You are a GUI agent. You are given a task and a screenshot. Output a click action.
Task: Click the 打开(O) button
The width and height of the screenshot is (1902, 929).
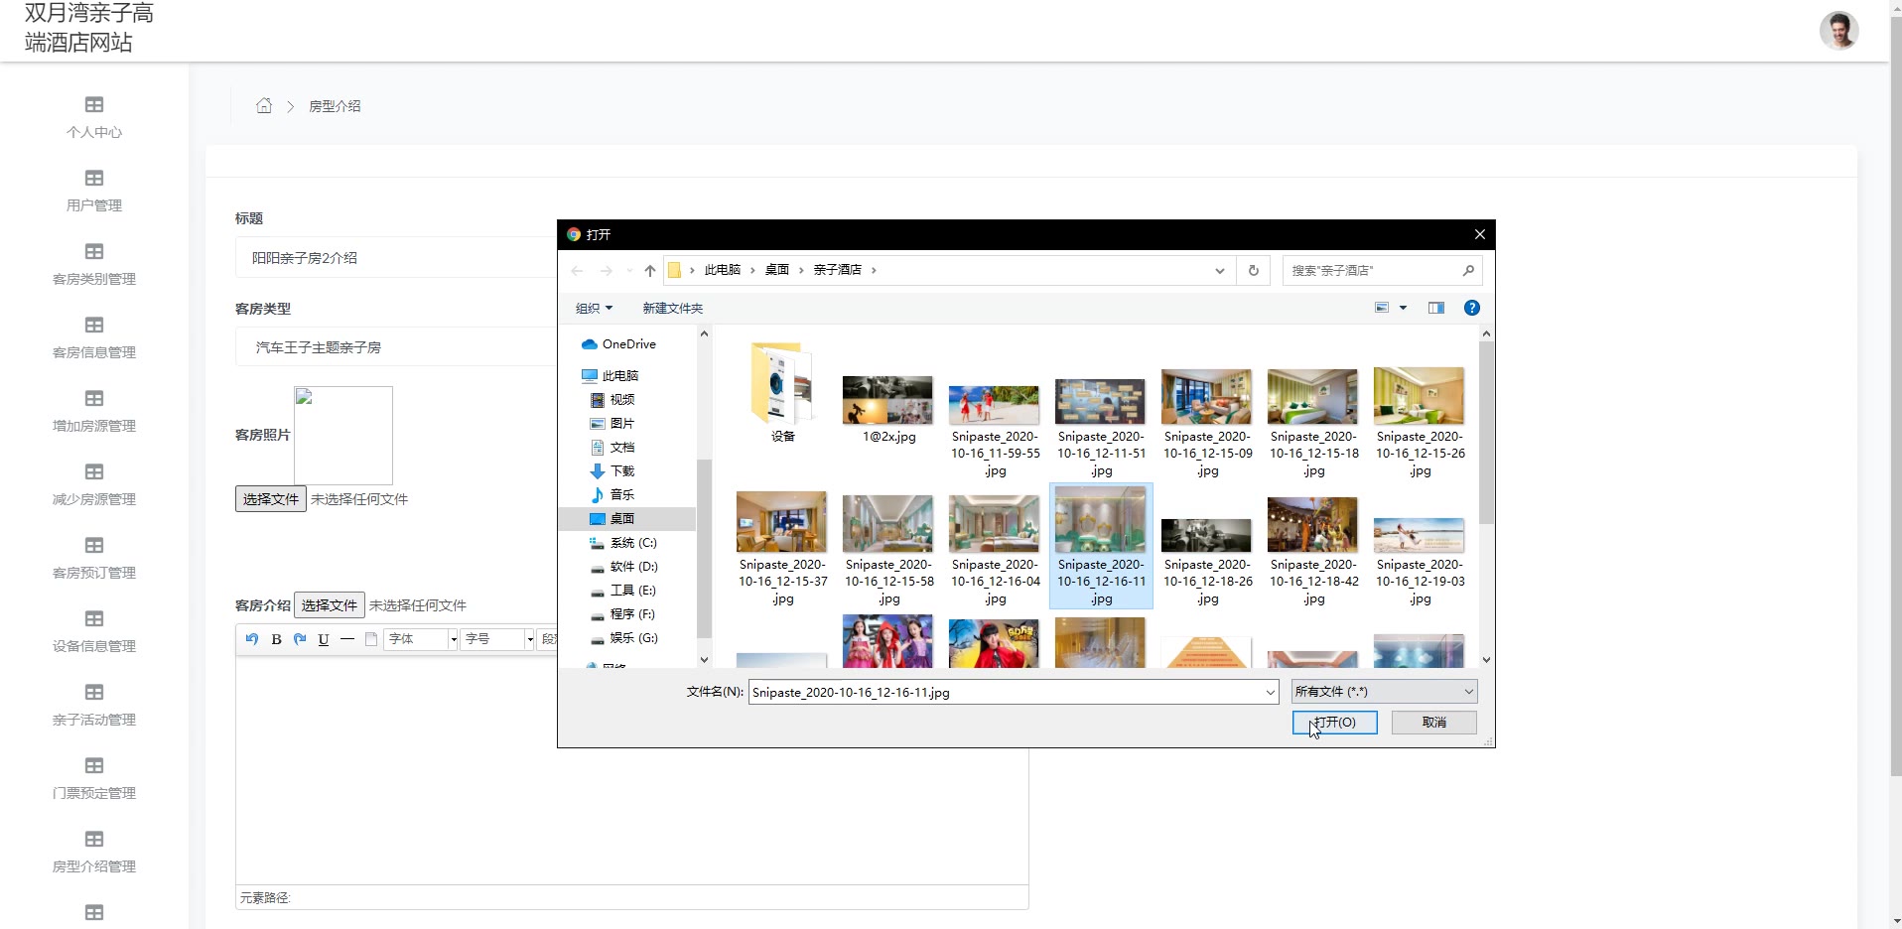1334,723
